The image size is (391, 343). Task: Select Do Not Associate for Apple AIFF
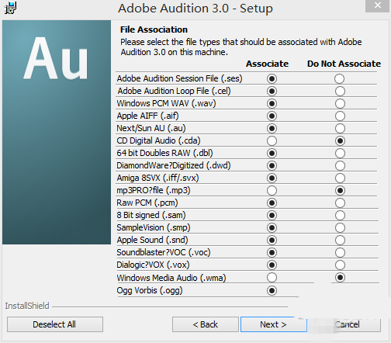coord(340,116)
